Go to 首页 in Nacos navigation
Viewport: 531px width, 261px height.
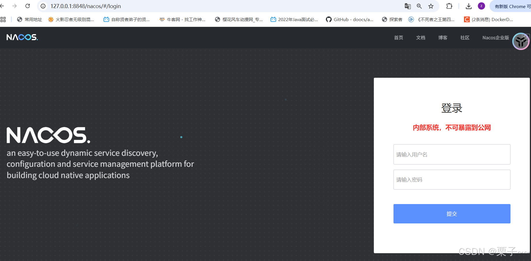point(398,38)
